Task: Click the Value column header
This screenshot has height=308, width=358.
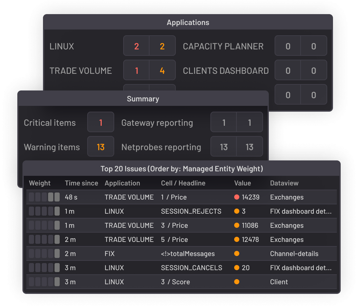Action: [243, 183]
